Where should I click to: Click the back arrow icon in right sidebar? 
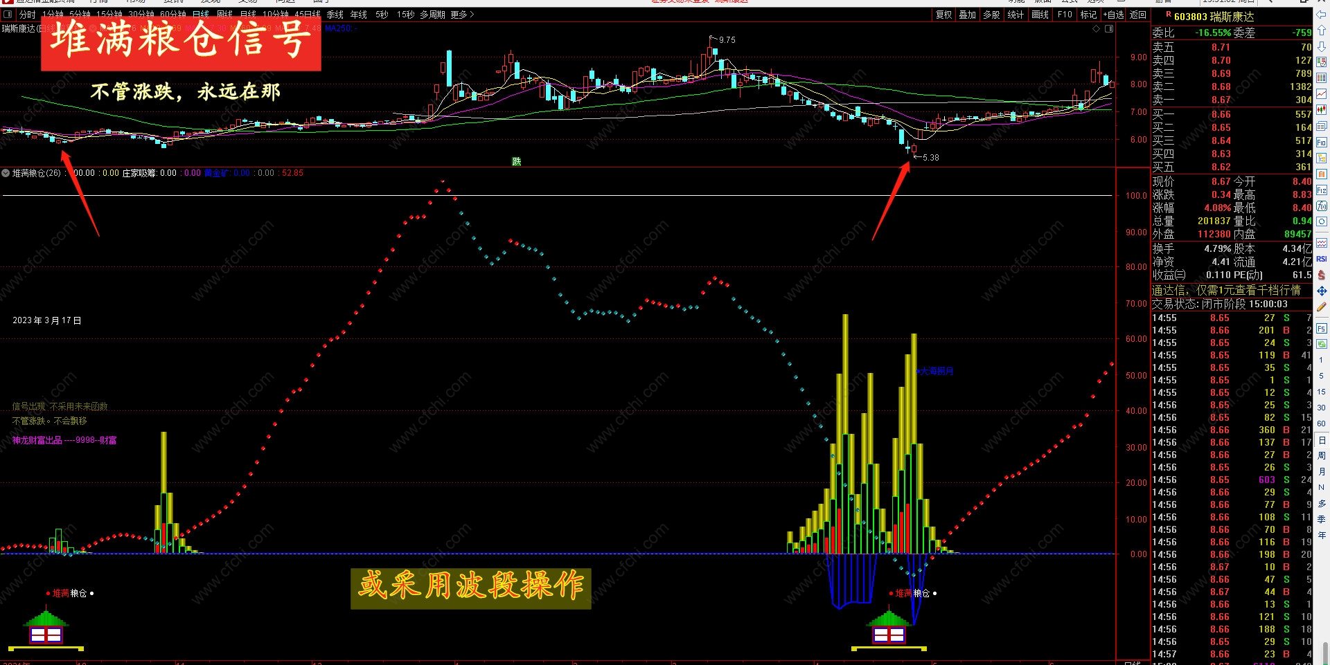tap(1322, 15)
